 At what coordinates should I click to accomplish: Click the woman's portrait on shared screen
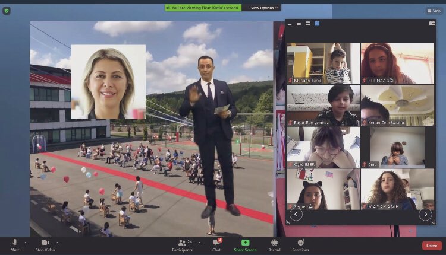click(108, 82)
